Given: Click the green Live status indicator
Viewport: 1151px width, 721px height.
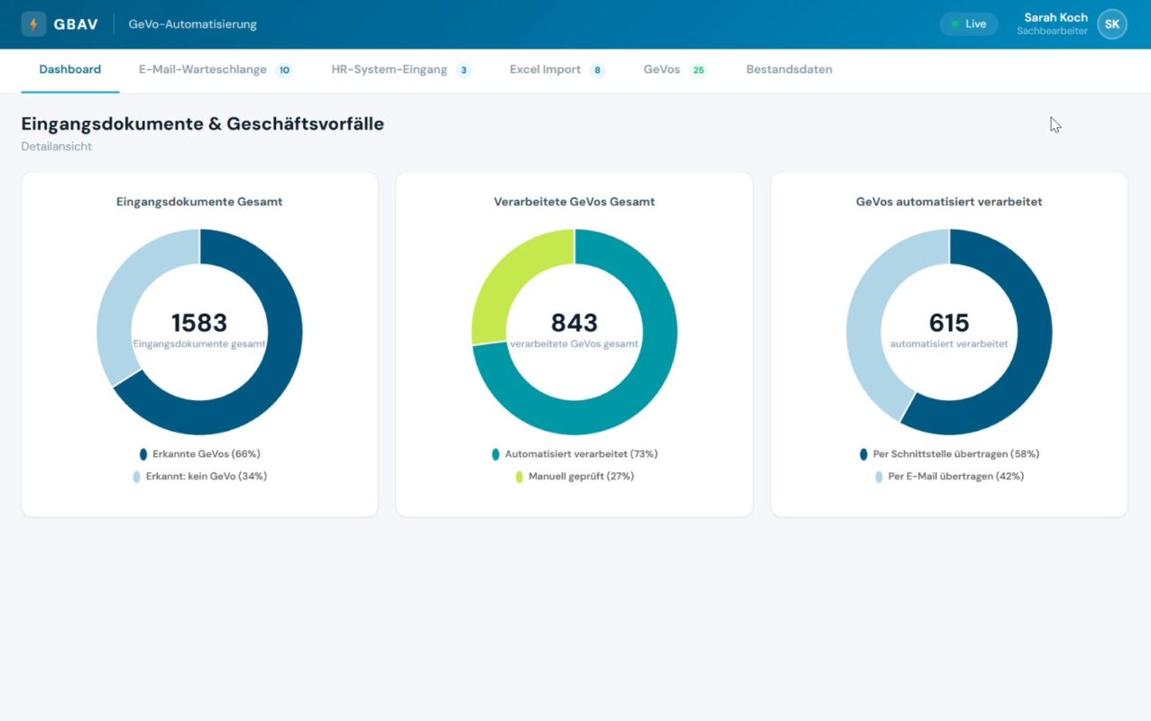Looking at the screenshot, I should coord(969,24).
